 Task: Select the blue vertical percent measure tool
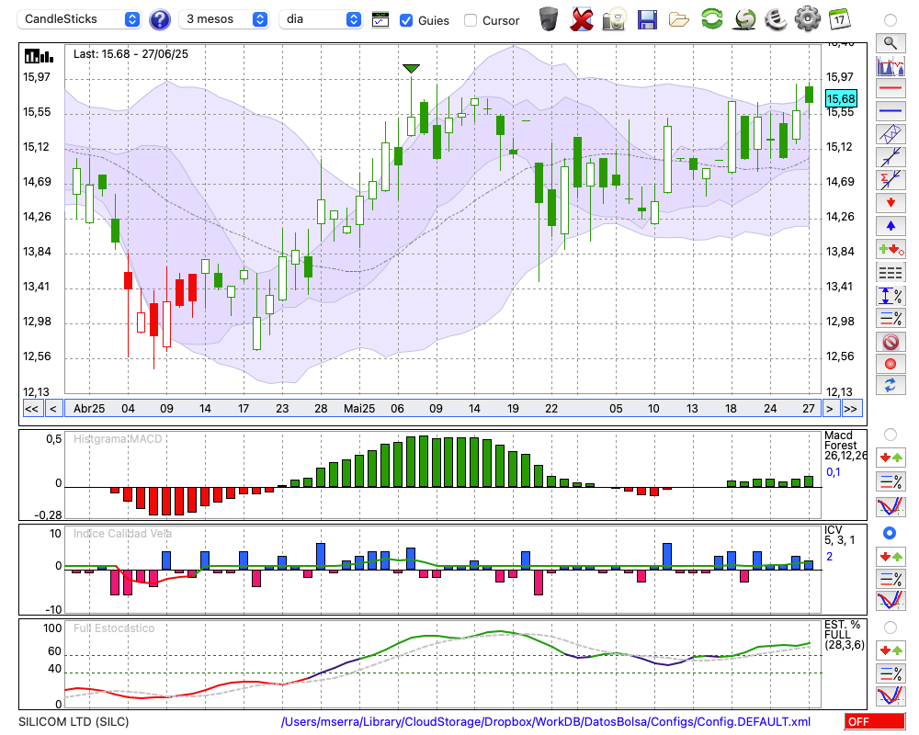891,296
